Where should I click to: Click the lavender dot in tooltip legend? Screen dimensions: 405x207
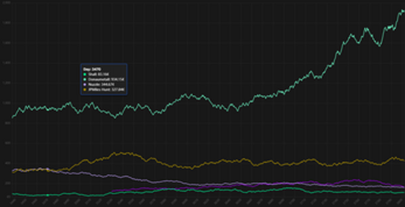(x=85, y=84)
